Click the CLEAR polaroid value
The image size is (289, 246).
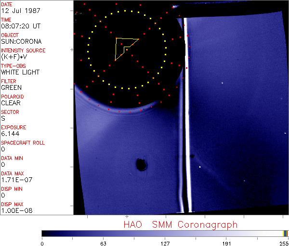11,103
